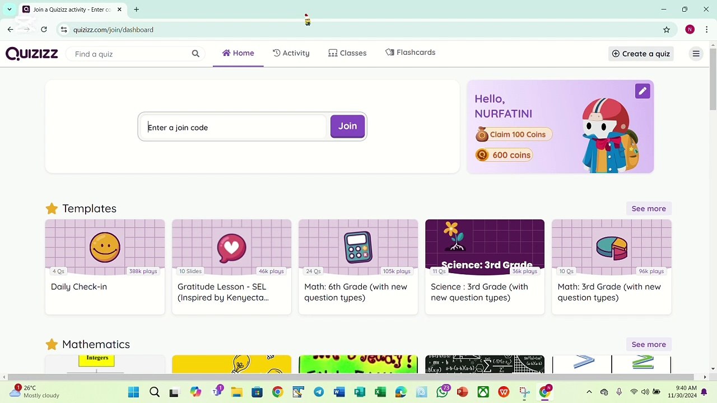Viewport: 717px width, 403px height.
Task: Open Telegram on the taskbar
Action: point(319,392)
